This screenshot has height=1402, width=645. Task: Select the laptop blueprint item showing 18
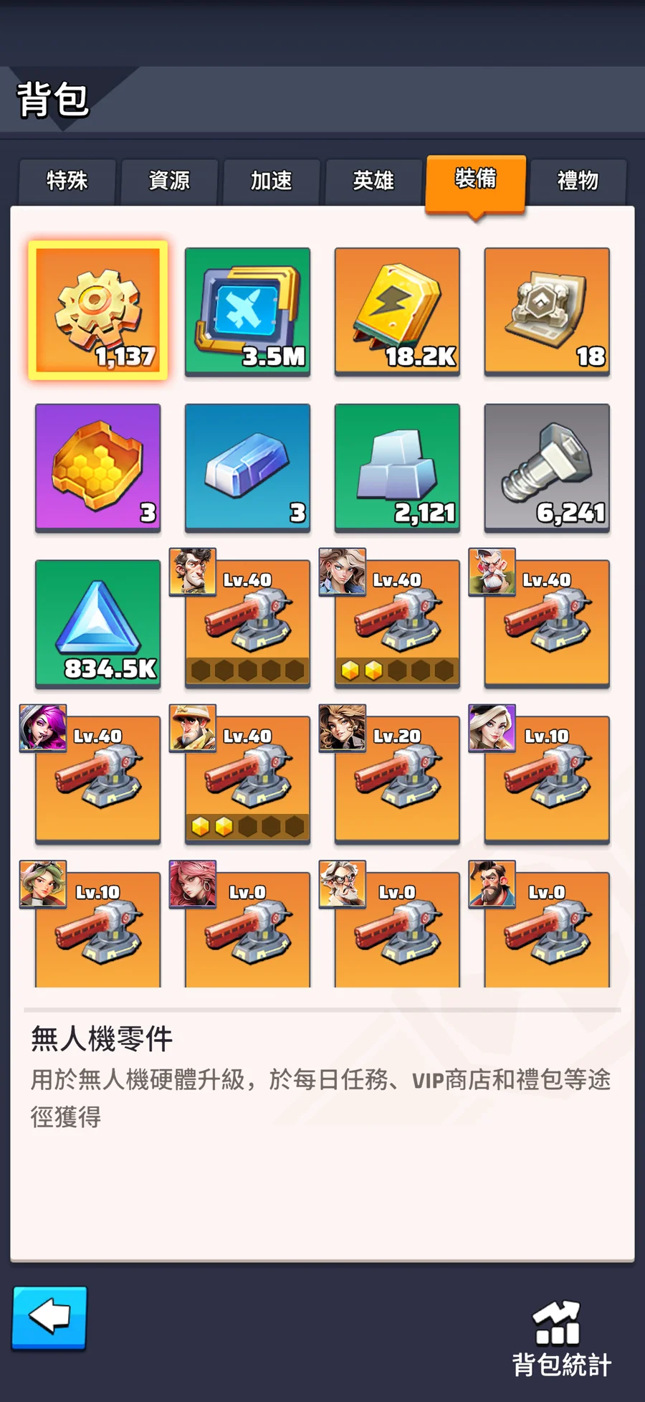click(x=547, y=311)
